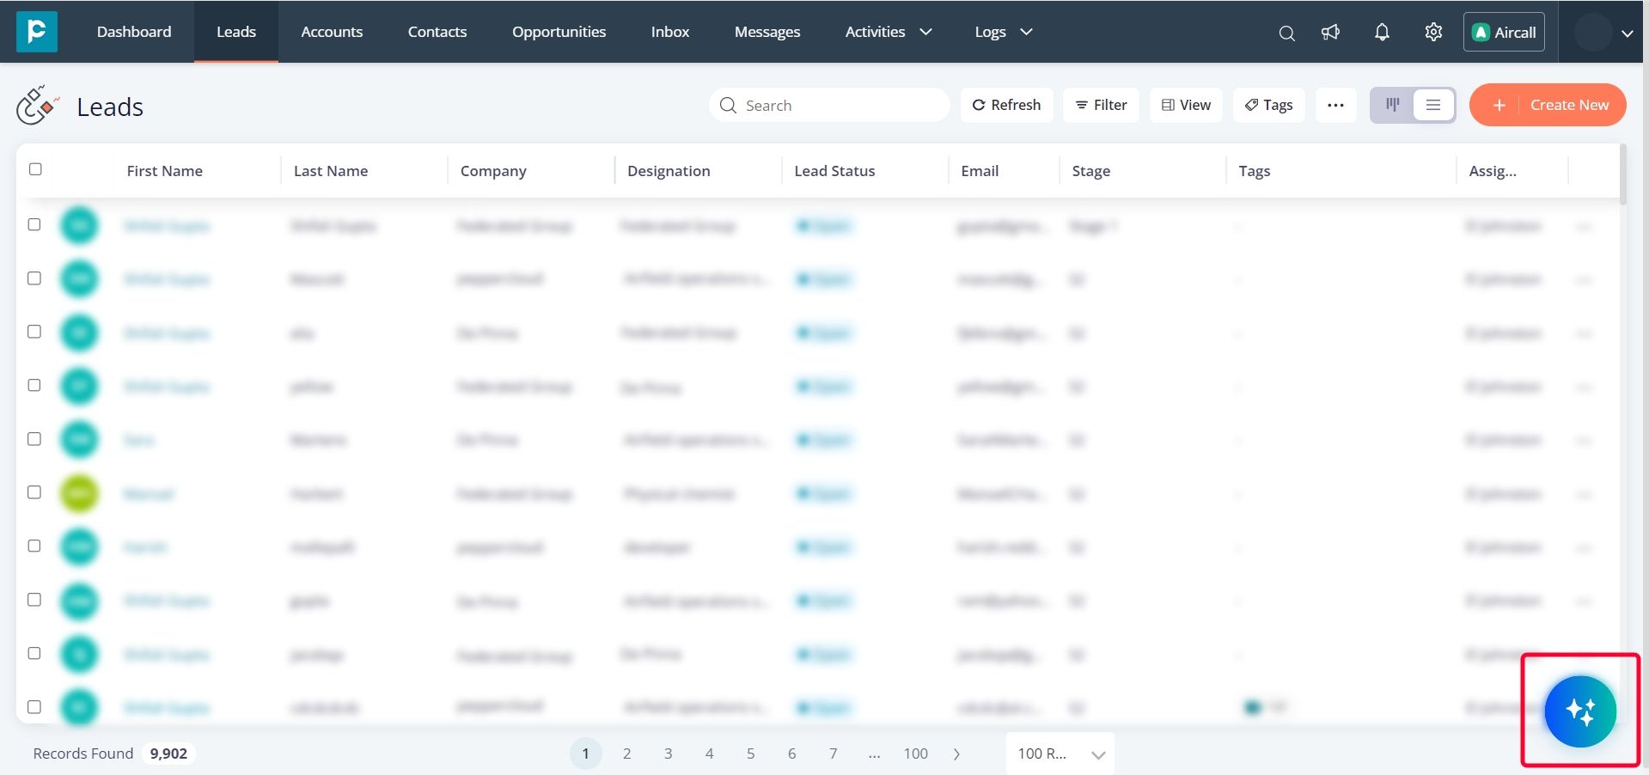
Task: Click the Assig... column header
Action: (x=1493, y=171)
